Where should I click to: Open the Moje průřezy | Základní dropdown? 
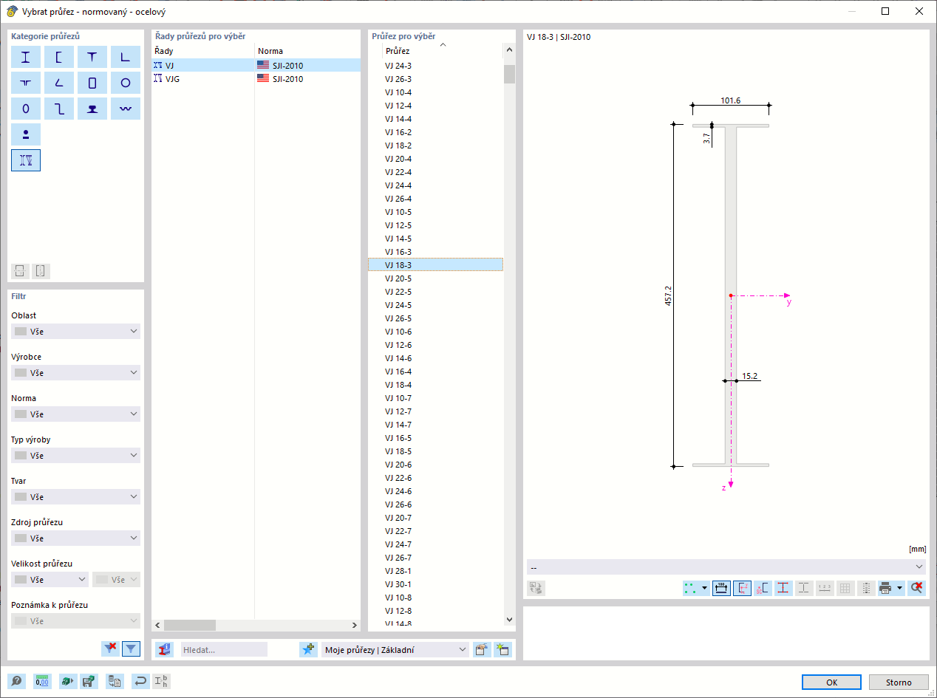click(x=395, y=650)
